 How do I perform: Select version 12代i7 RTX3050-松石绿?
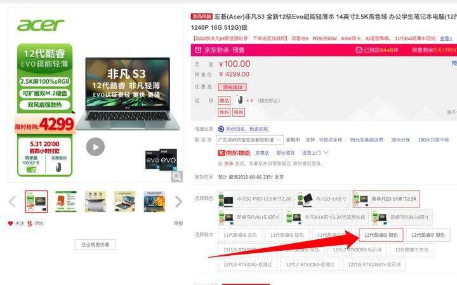tap(357, 249)
